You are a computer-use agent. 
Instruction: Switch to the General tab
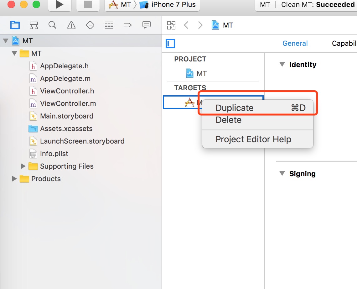[295, 43]
